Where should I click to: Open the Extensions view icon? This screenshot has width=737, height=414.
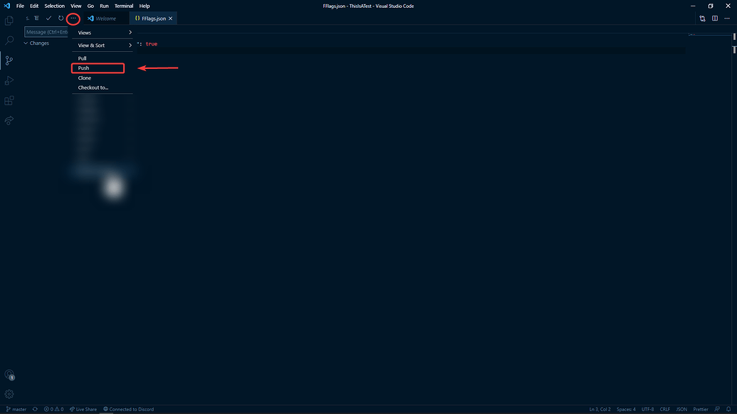coord(9,100)
